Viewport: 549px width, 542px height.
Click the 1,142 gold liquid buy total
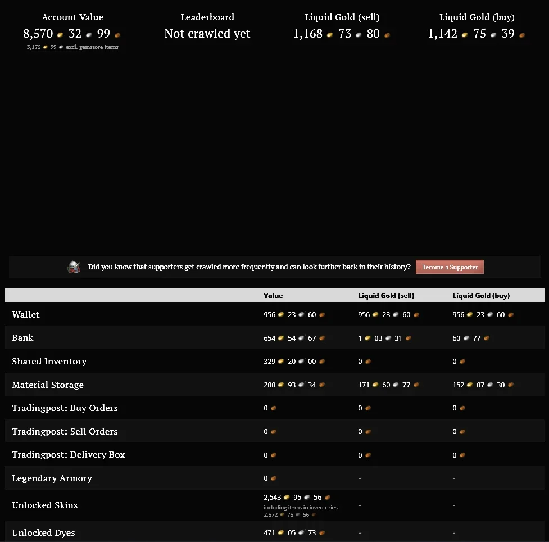coord(443,34)
